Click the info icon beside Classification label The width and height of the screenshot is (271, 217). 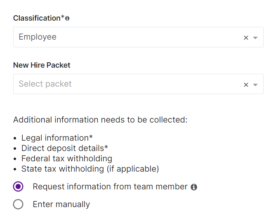pyautogui.click(x=67, y=18)
